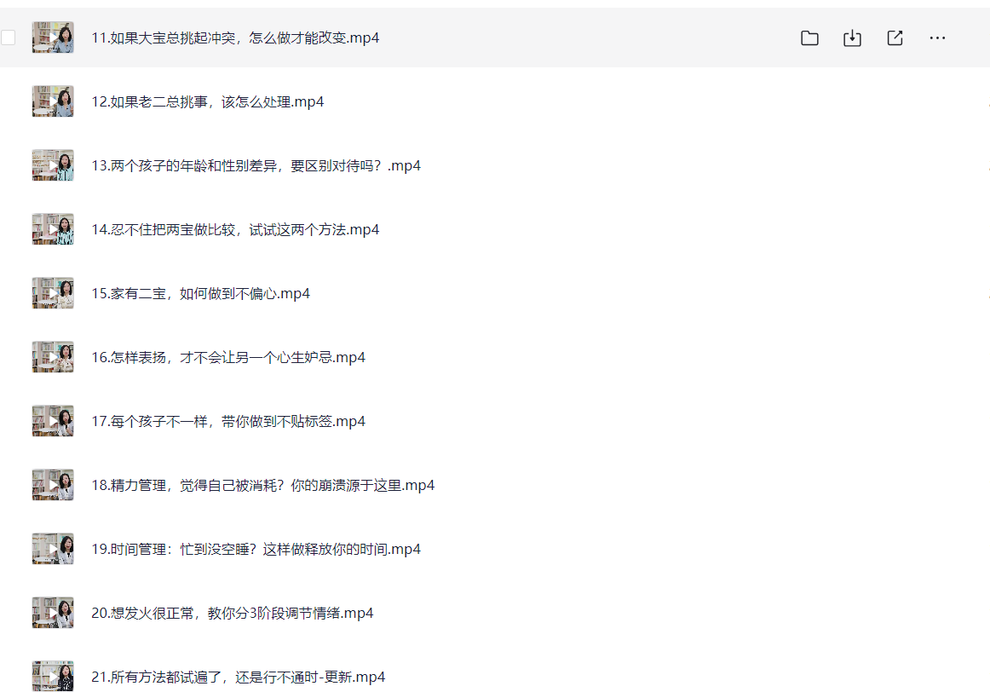This screenshot has height=692, width=990.
Task: Open file 13.两个孩子的年龄和性别差异.mp4
Action: coord(256,165)
